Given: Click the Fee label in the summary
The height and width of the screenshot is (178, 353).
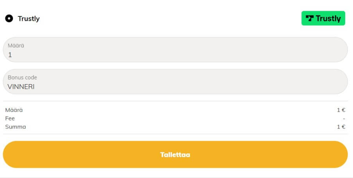Looking at the screenshot, I should point(10,118).
